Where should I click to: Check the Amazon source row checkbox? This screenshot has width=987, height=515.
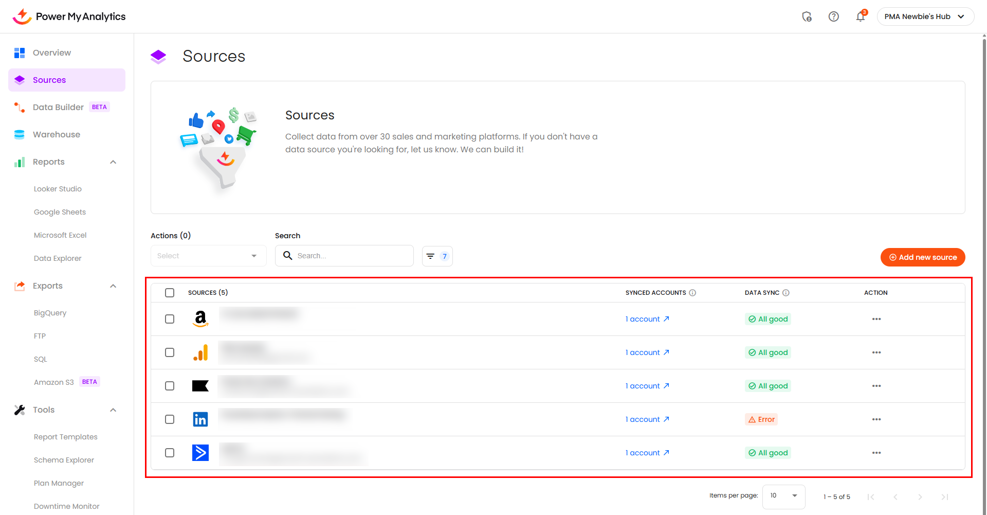tap(170, 319)
